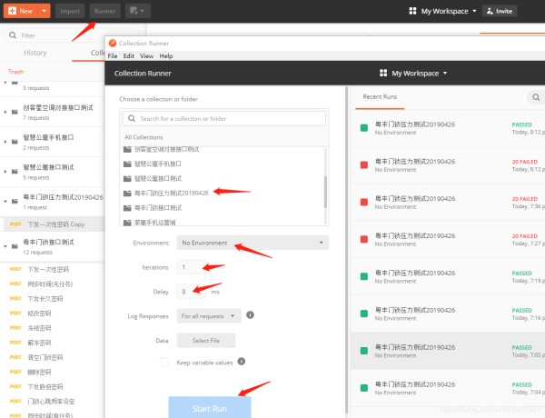This screenshot has height=418, width=545.
Task: Expand the 智慧公寓手机接口 collection
Action: (5, 142)
